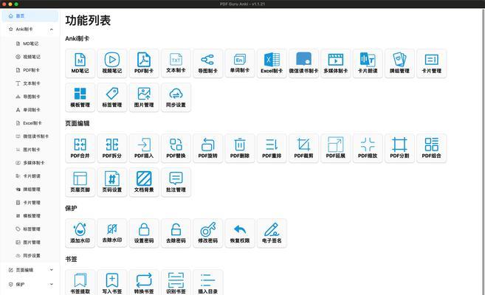The image size is (485, 295).
Task: Select 微信读书制卡 in the sidebar
Action: (x=30, y=136)
